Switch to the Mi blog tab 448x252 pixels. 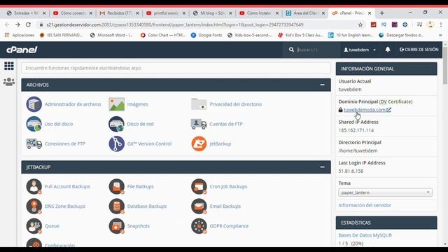212,13
